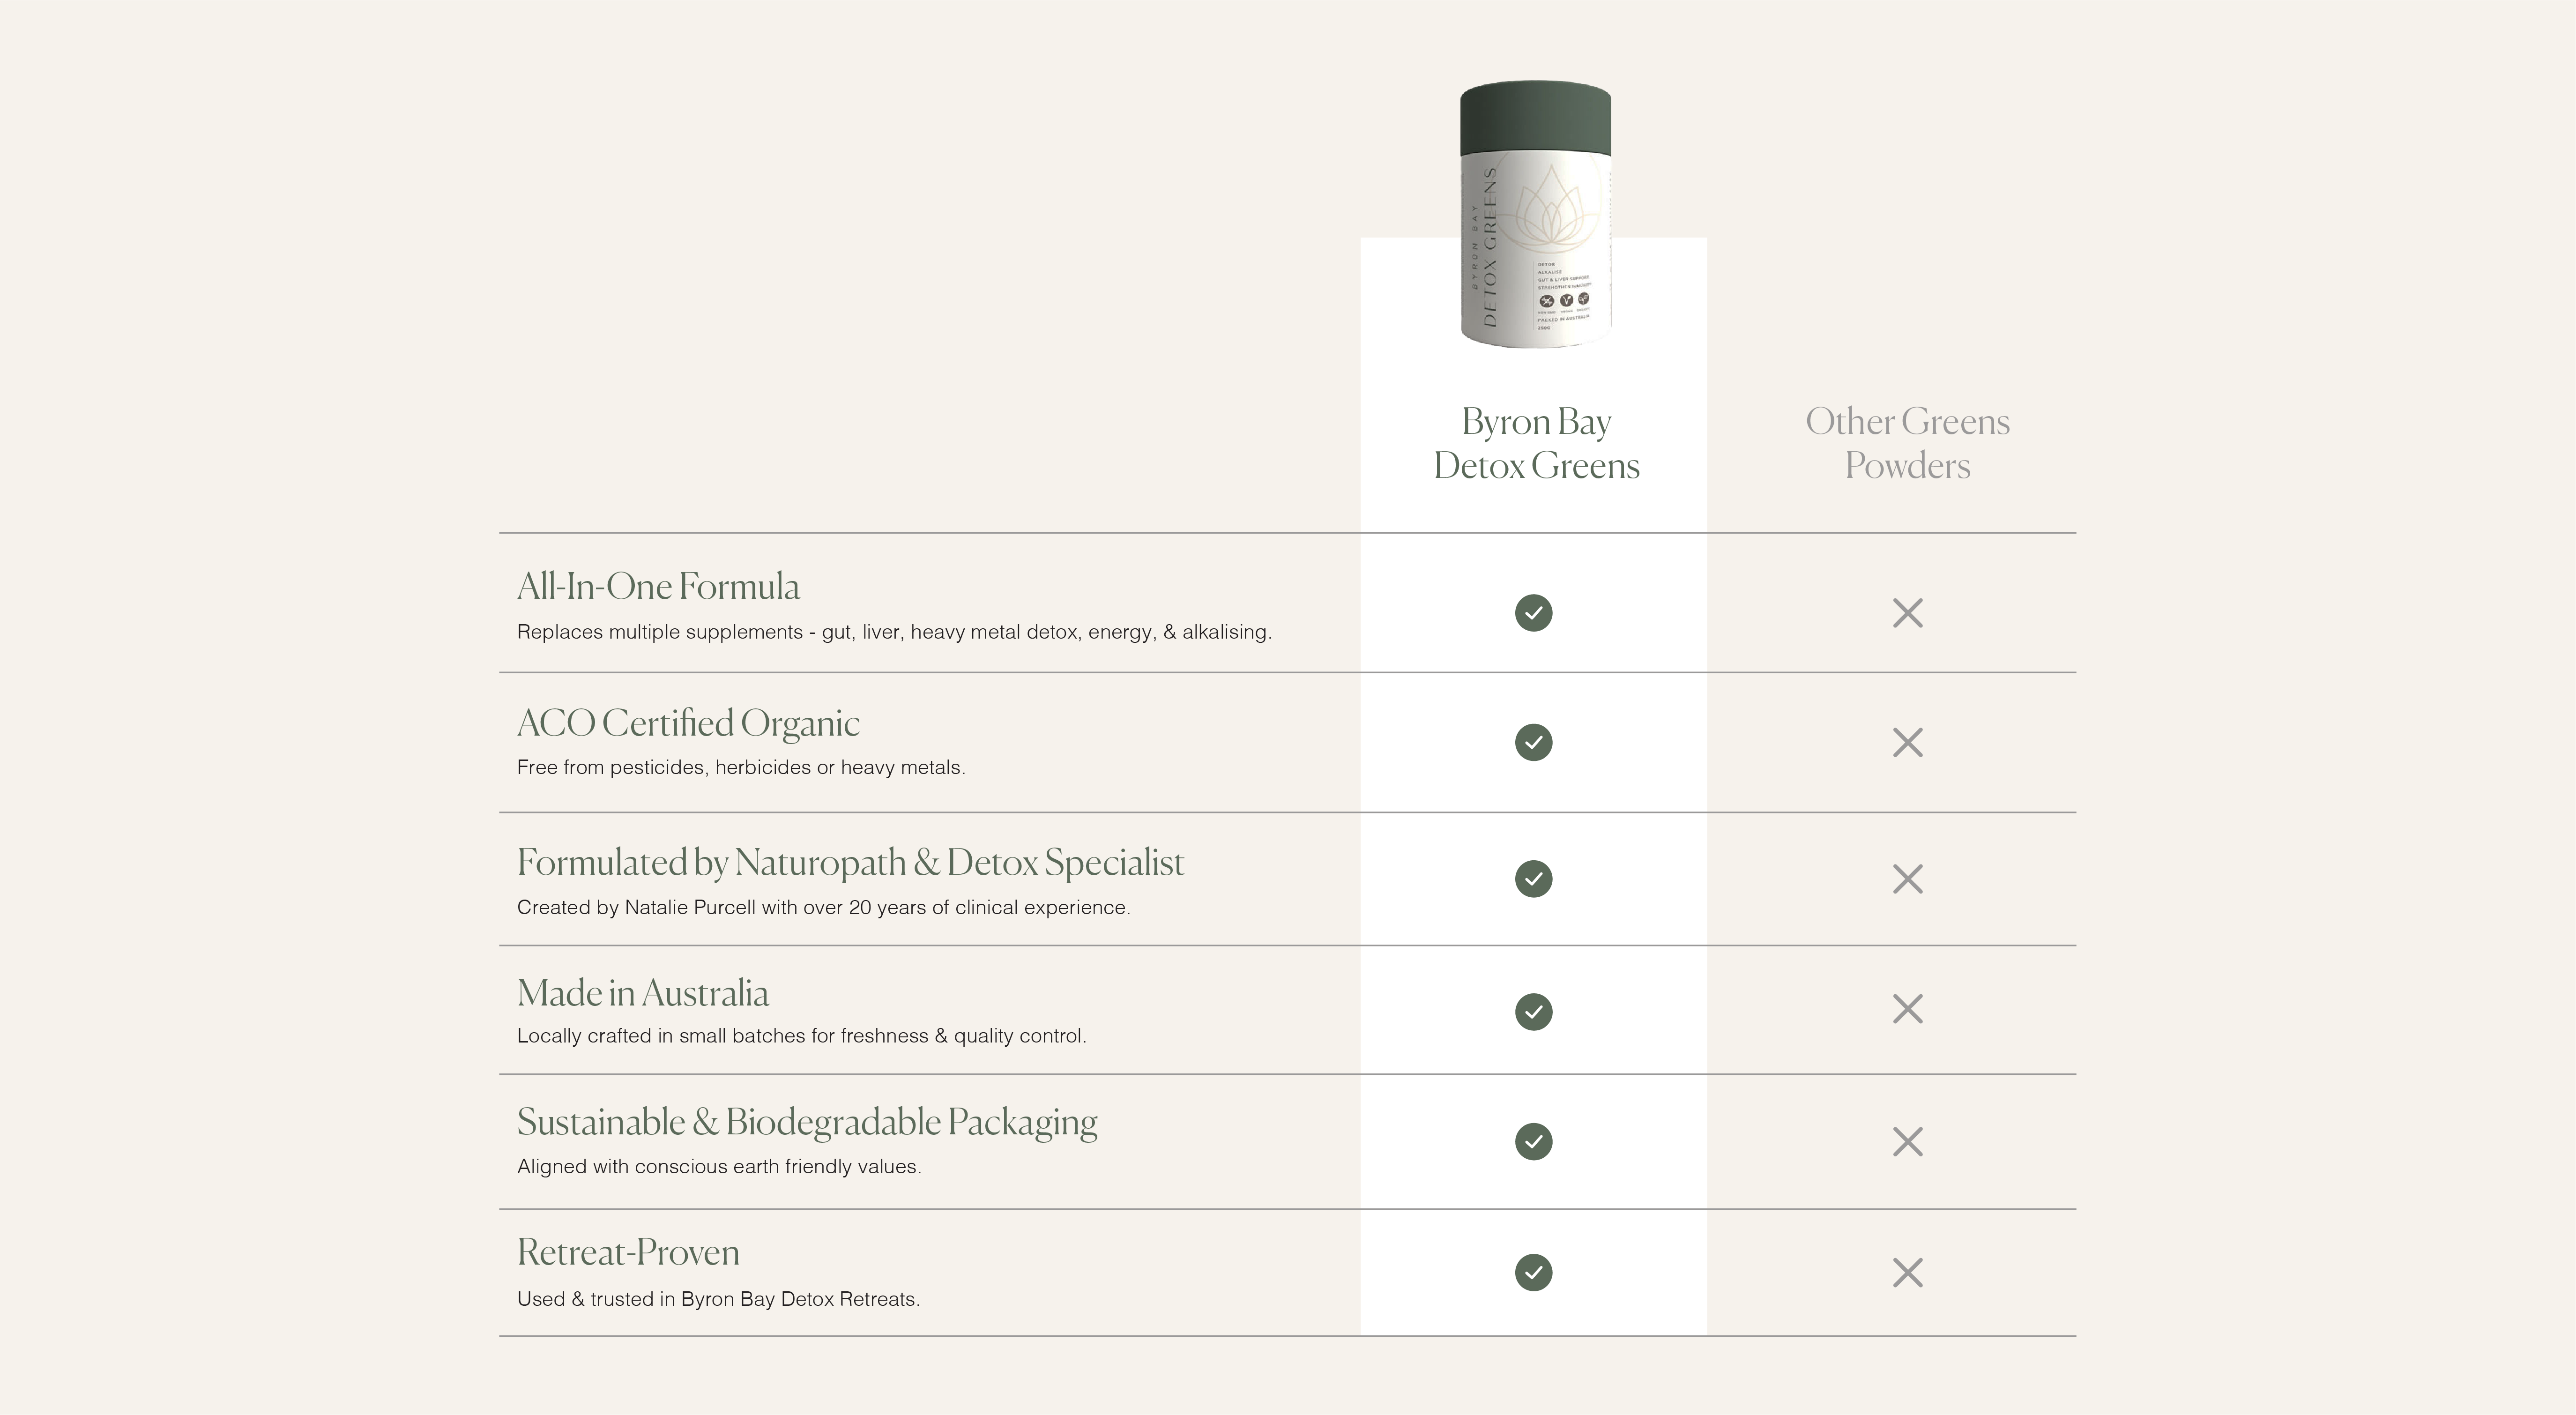
Task: Click the All-In-One Formula green checkmark
Action: [x=1533, y=612]
